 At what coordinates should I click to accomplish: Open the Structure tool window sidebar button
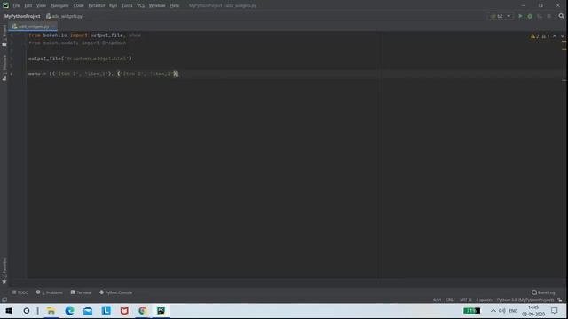[4, 67]
